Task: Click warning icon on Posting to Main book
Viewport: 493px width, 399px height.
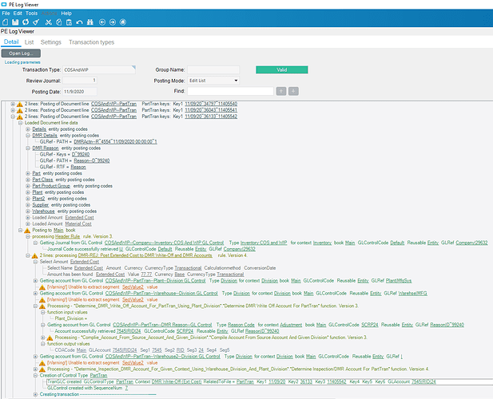Action: pyautogui.click(x=27, y=231)
